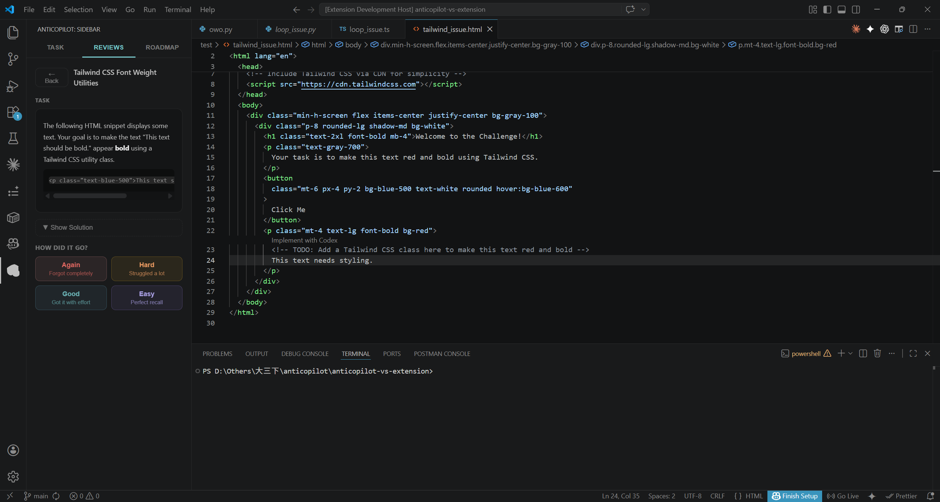
Task: Switch to the owo.py editor tab
Action: [225, 29]
